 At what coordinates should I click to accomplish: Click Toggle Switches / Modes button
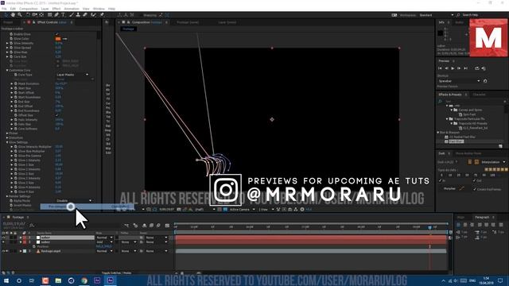116,273
